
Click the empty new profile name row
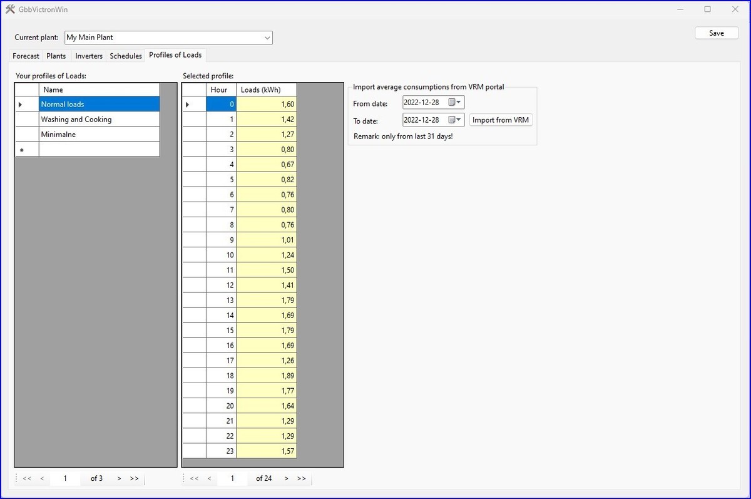99,150
